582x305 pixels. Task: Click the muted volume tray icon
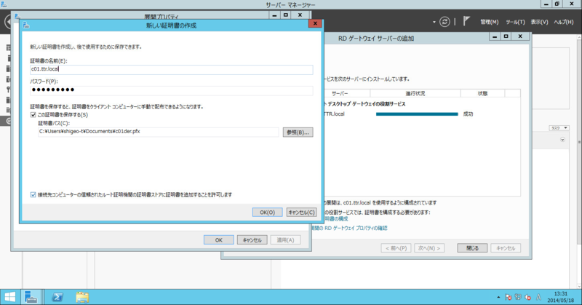528,297
